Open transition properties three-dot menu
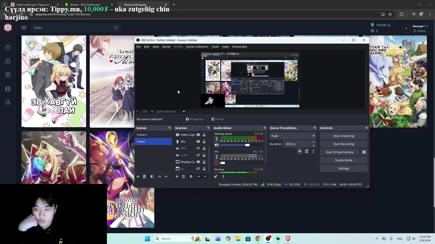This screenshot has height=244, width=435. click(x=313, y=151)
